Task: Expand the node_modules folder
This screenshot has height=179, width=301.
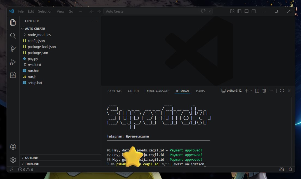Action: tap(60, 35)
